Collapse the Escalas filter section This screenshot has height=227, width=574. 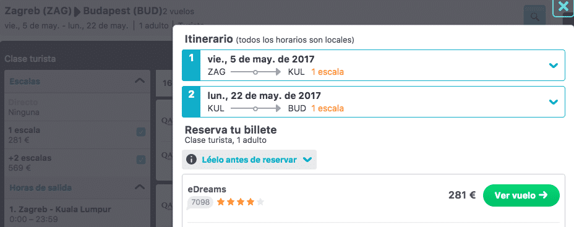[x=140, y=81]
